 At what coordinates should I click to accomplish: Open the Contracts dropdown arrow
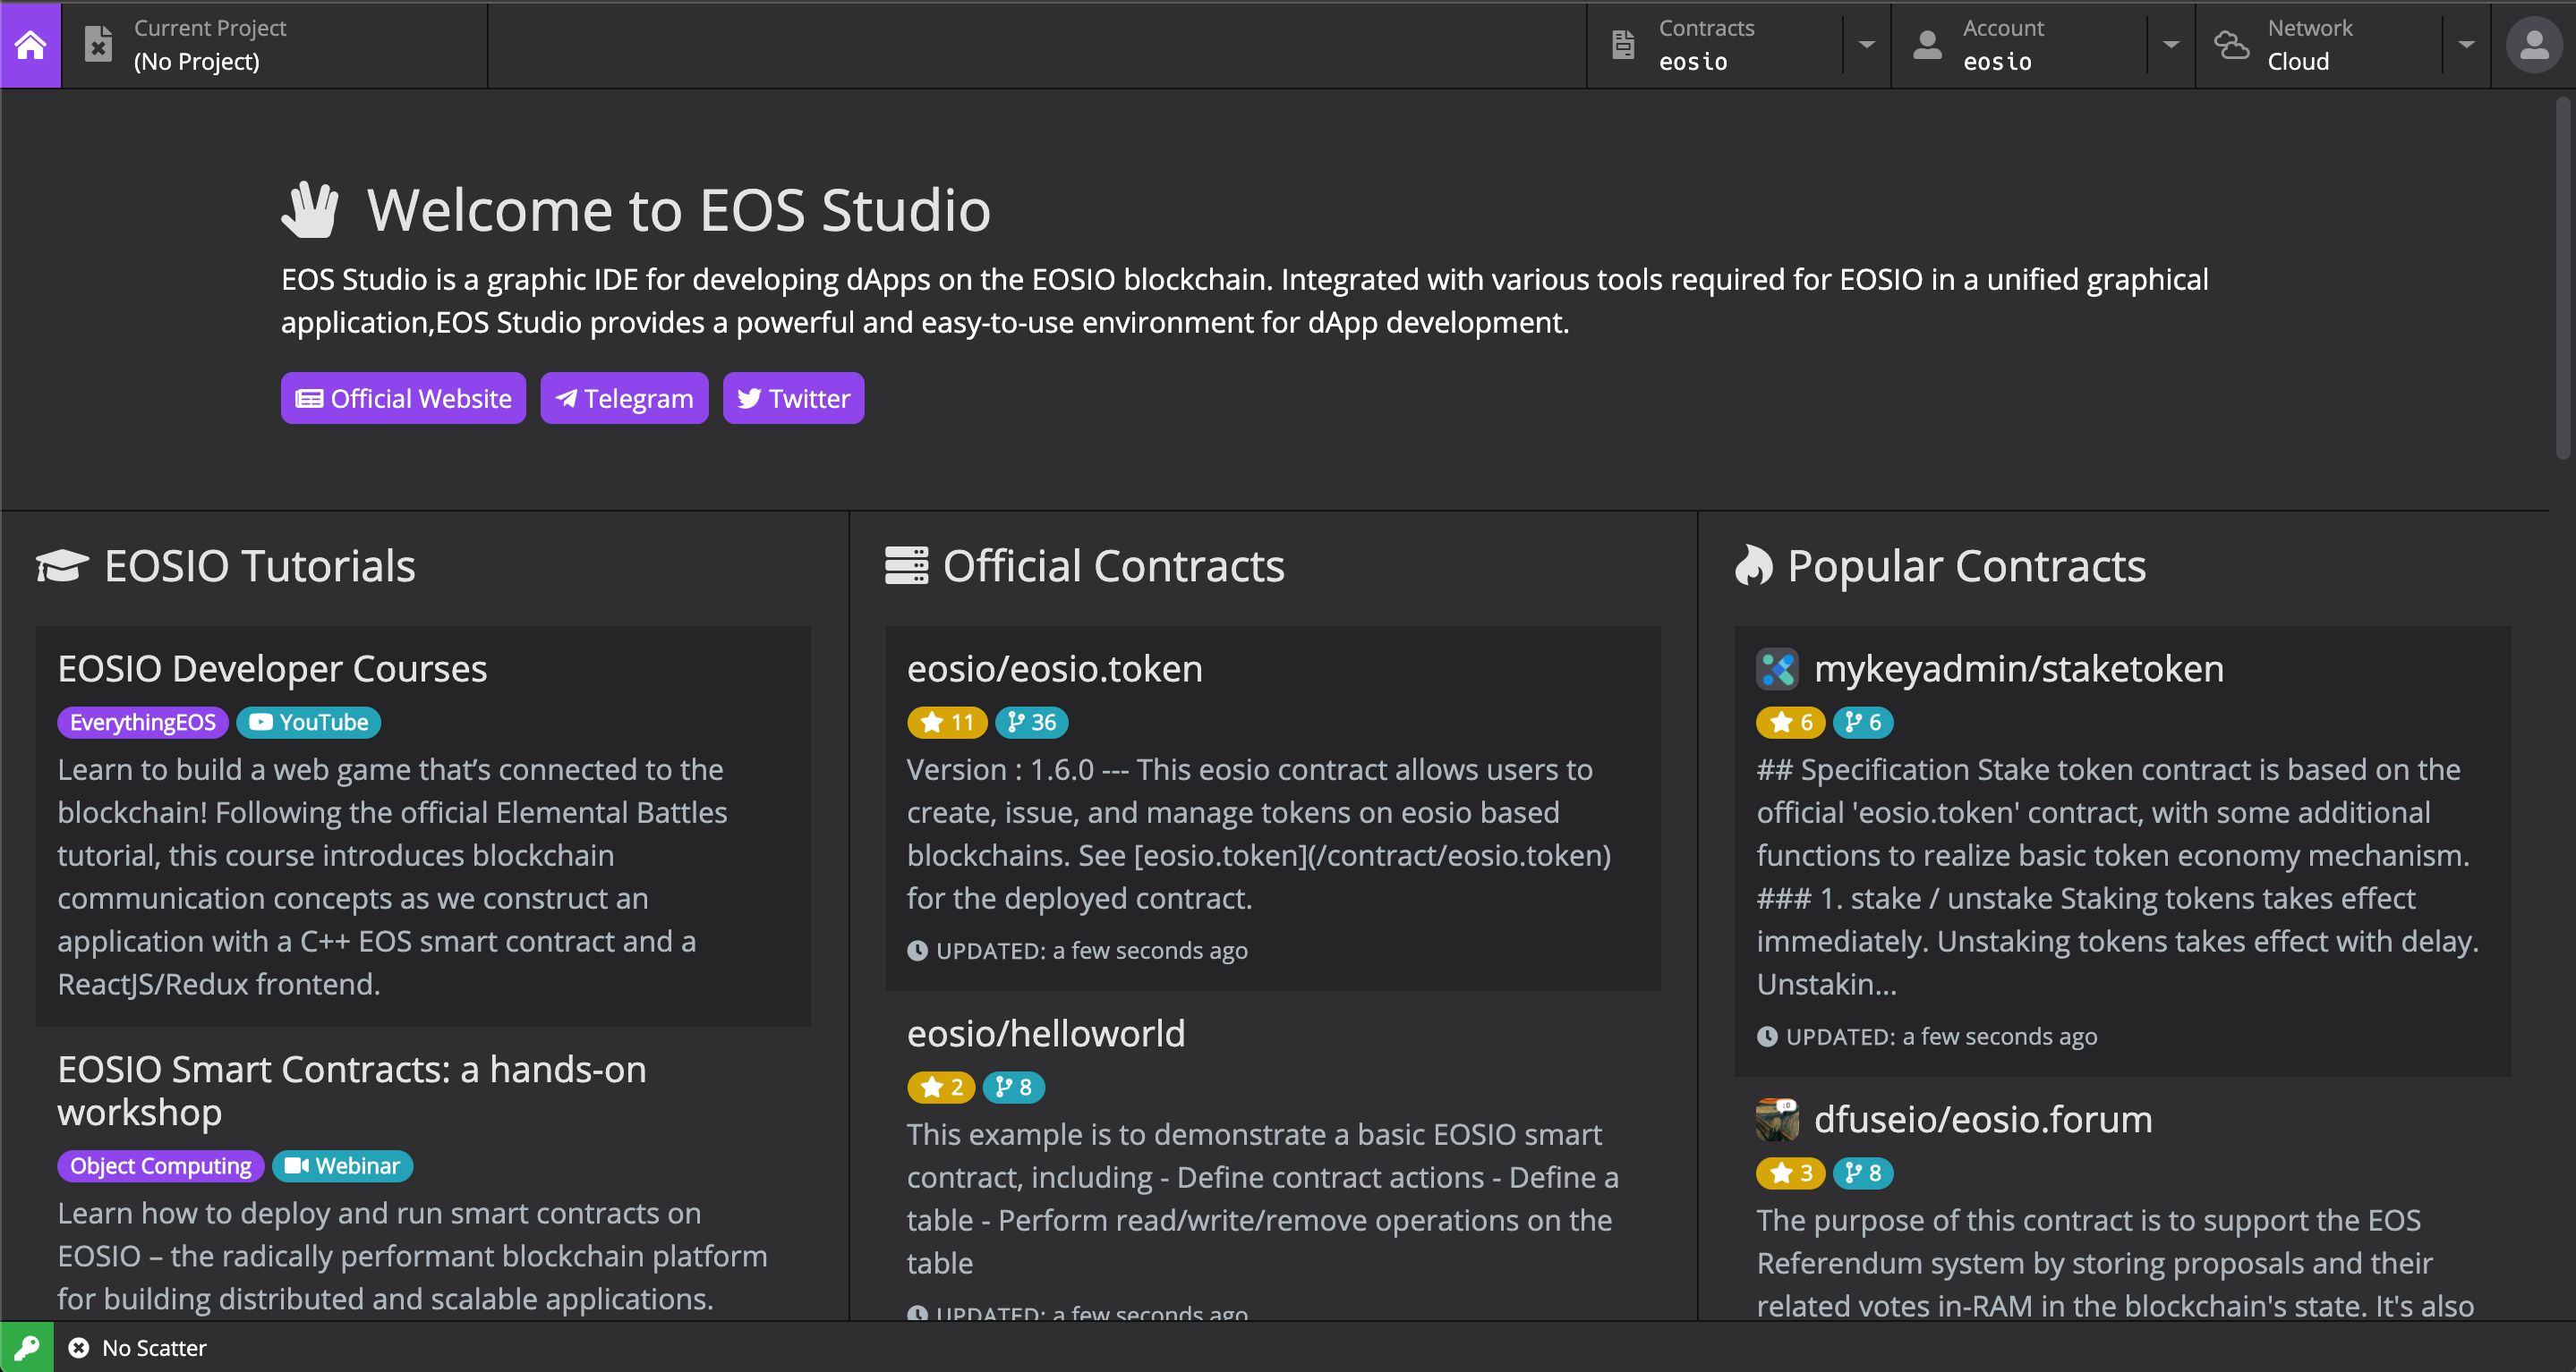click(x=1866, y=45)
